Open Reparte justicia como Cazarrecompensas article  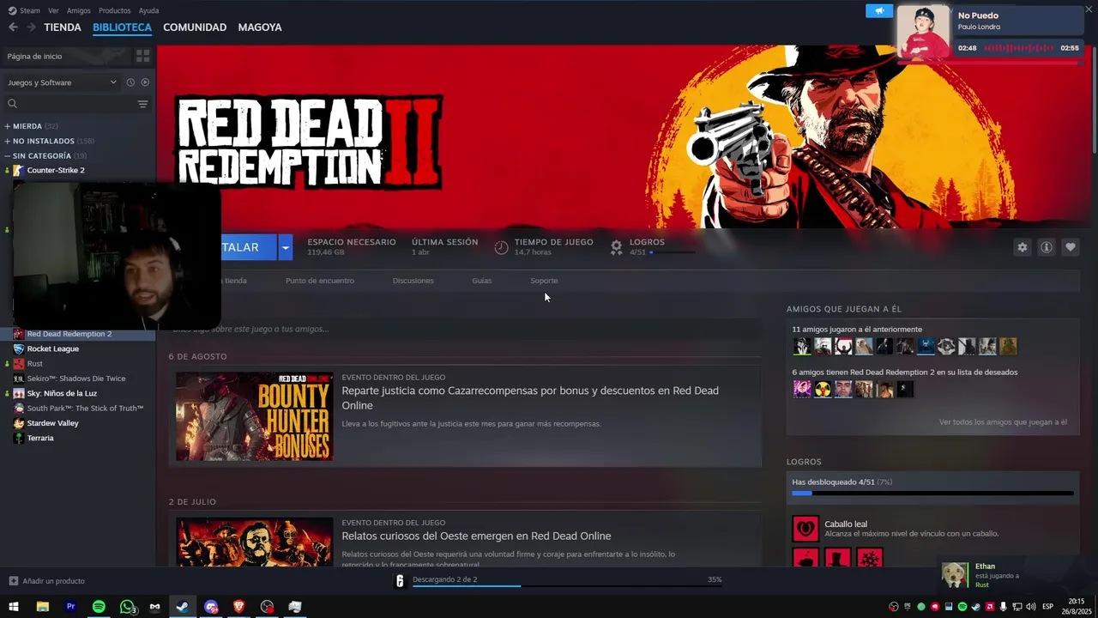pos(530,397)
